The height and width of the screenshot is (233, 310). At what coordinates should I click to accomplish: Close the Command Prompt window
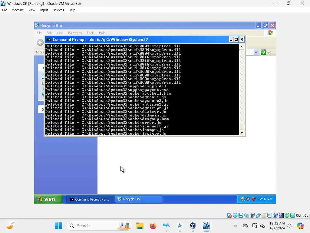[x=242, y=40]
